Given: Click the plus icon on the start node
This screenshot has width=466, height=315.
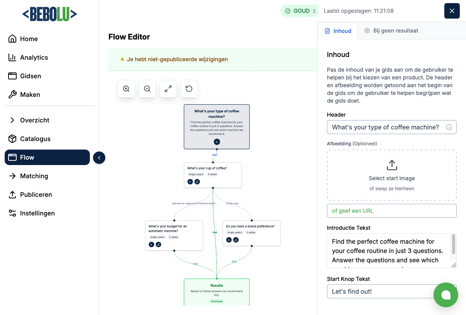Looking at the screenshot, I should (x=217, y=142).
